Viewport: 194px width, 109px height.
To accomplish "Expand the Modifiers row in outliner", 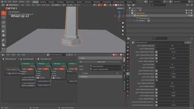I will pos(135,21).
